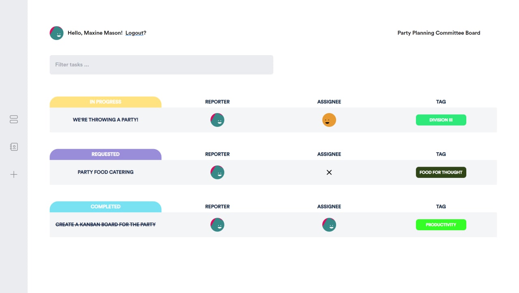This screenshot has width=519, height=293.
Task: Select the Requested column header
Action: tap(105, 154)
